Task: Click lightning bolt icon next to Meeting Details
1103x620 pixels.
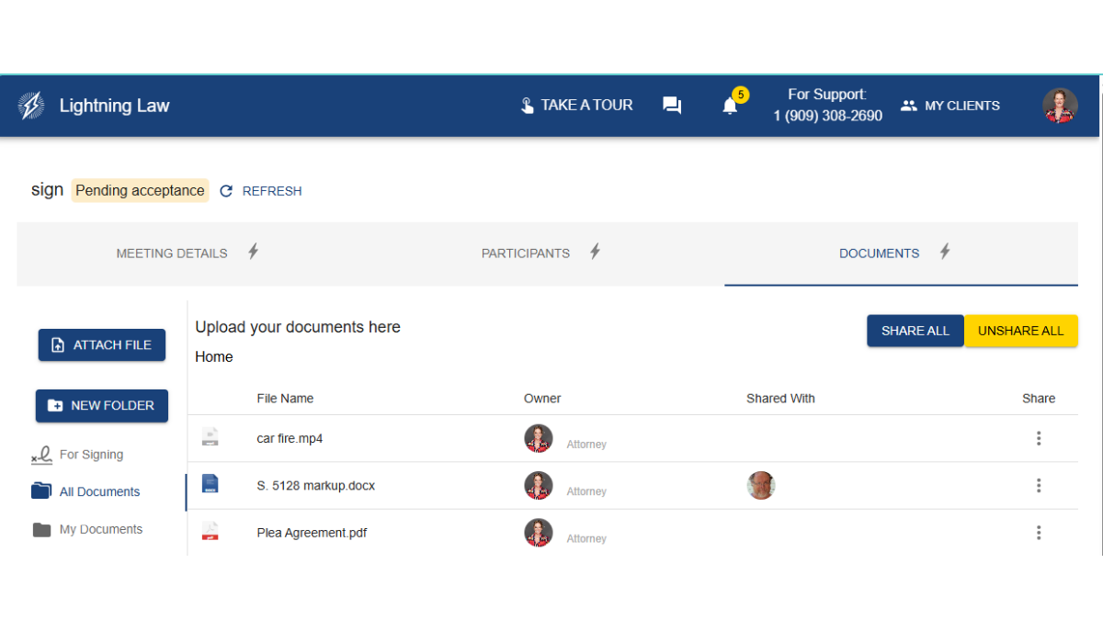Action: pyautogui.click(x=254, y=252)
